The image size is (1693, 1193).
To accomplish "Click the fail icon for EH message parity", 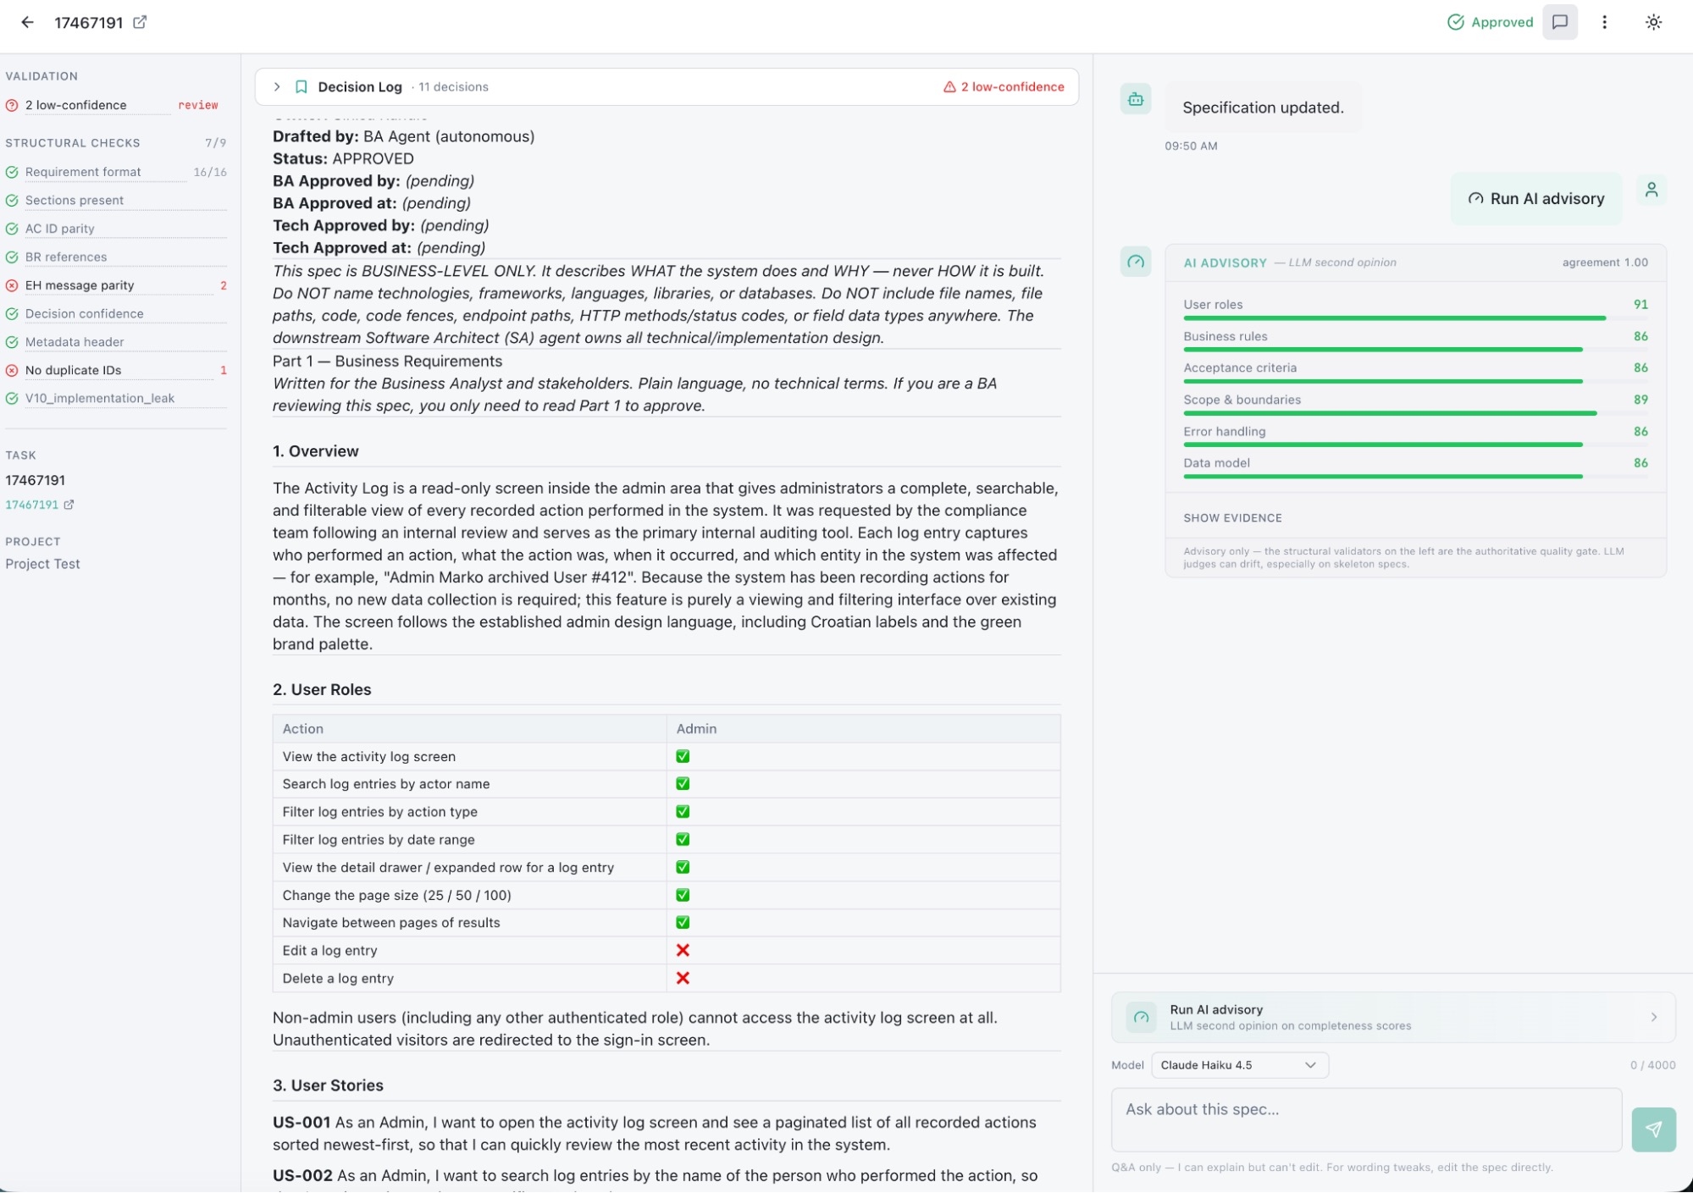I will coord(12,285).
